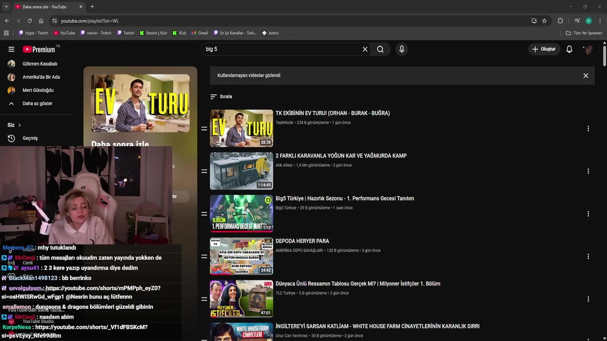Open the Big5 Performans Gecesi thumbnail
Image resolution: width=607 pixels, height=341 pixels.
pyautogui.click(x=241, y=214)
